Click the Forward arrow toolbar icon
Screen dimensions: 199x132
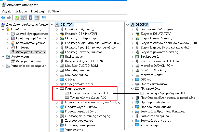[9, 18]
